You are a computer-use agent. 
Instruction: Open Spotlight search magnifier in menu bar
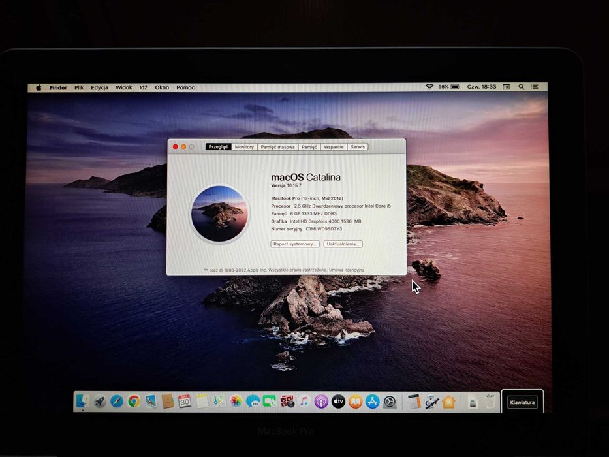coord(522,87)
